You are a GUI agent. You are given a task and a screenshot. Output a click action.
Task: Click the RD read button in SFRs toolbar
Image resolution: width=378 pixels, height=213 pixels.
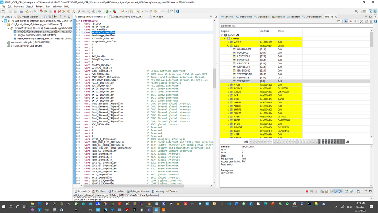pos(339,21)
